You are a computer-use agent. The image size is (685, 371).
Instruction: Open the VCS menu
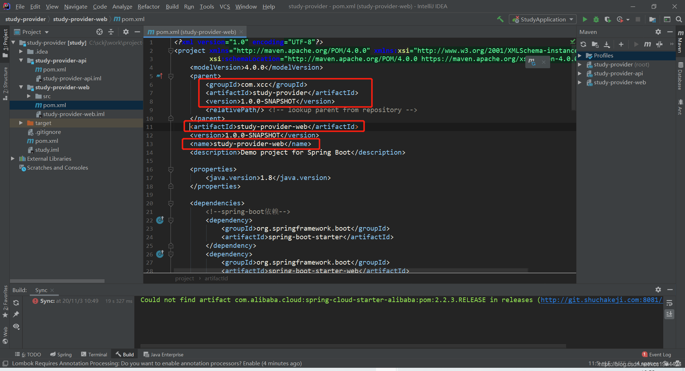tap(225, 6)
